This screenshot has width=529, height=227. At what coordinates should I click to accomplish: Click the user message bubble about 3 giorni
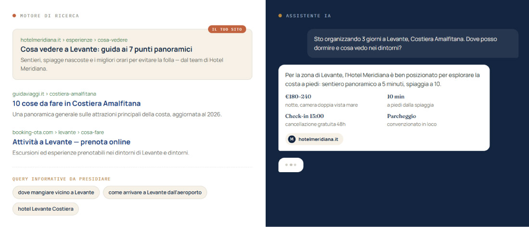[x=413, y=43]
